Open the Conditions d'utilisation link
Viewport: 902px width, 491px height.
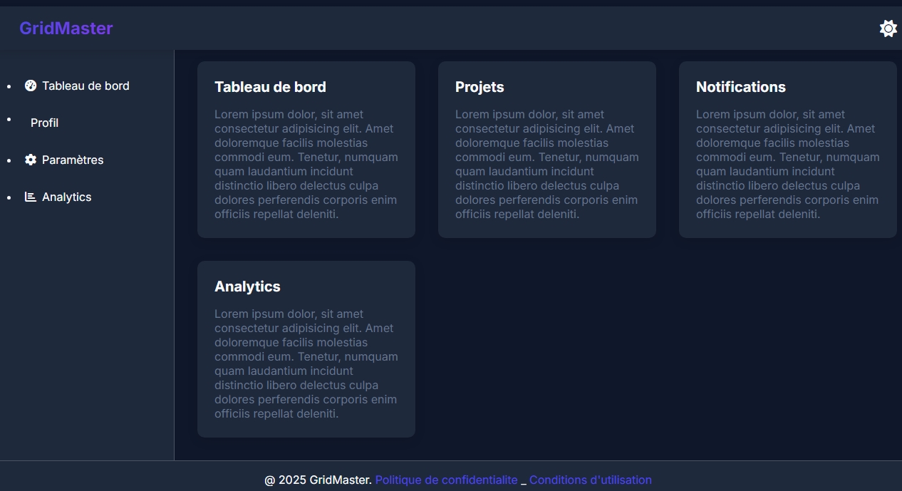(x=591, y=480)
